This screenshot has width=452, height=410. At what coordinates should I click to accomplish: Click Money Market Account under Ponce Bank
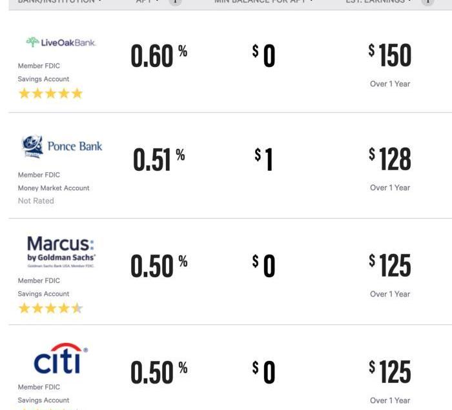54,188
